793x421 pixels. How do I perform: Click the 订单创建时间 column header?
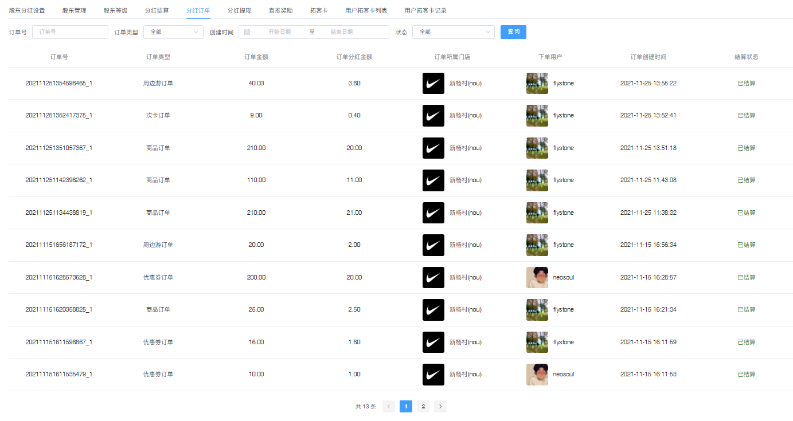[x=649, y=57]
